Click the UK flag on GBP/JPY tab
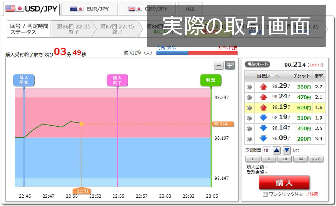This screenshot has width=336, height=206. pyautogui.click(x=132, y=9)
